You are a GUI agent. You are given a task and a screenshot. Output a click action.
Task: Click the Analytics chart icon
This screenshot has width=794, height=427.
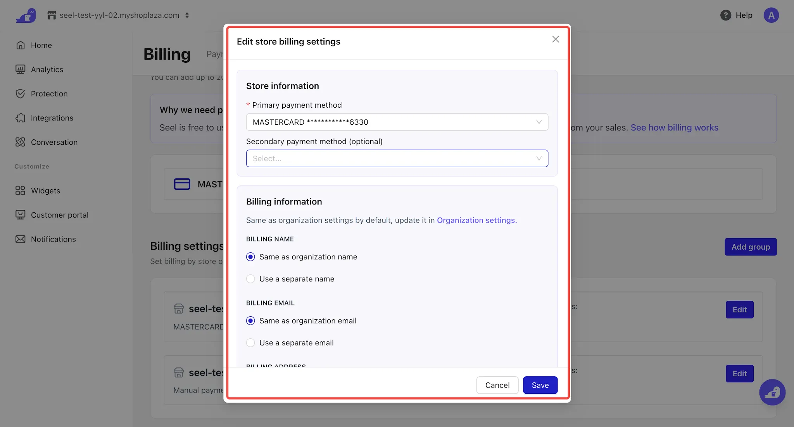[x=21, y=69]
